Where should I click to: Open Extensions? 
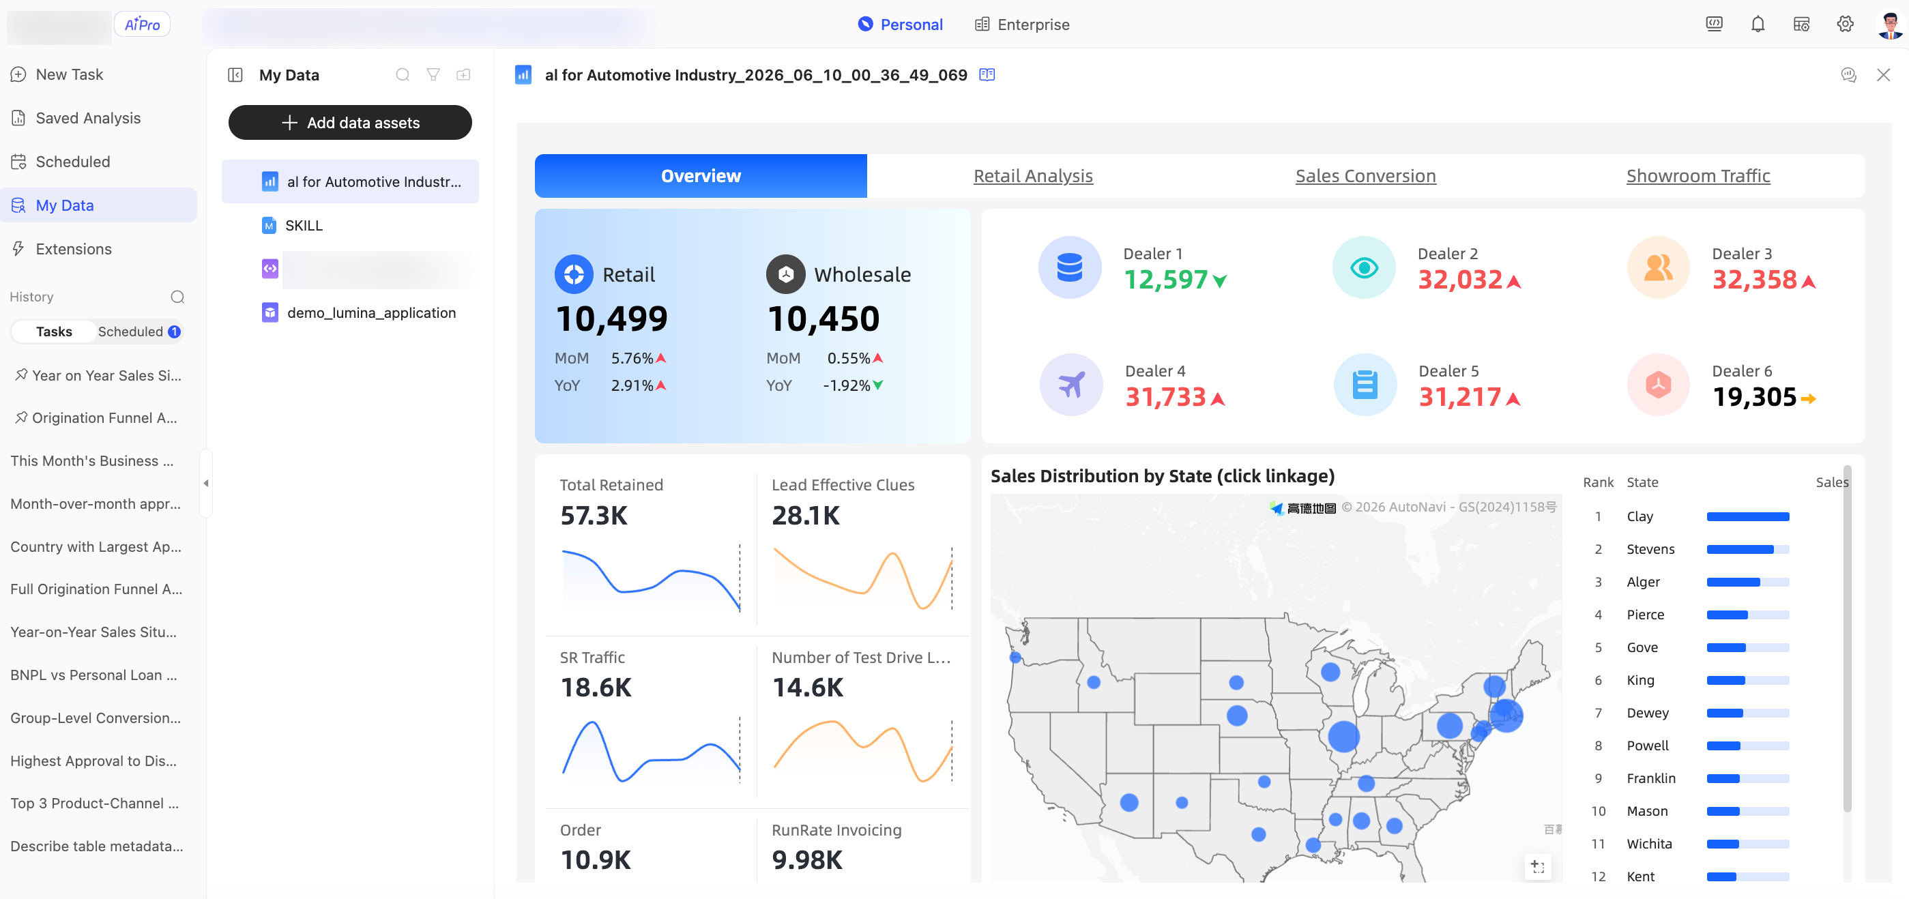pos(98,249)
